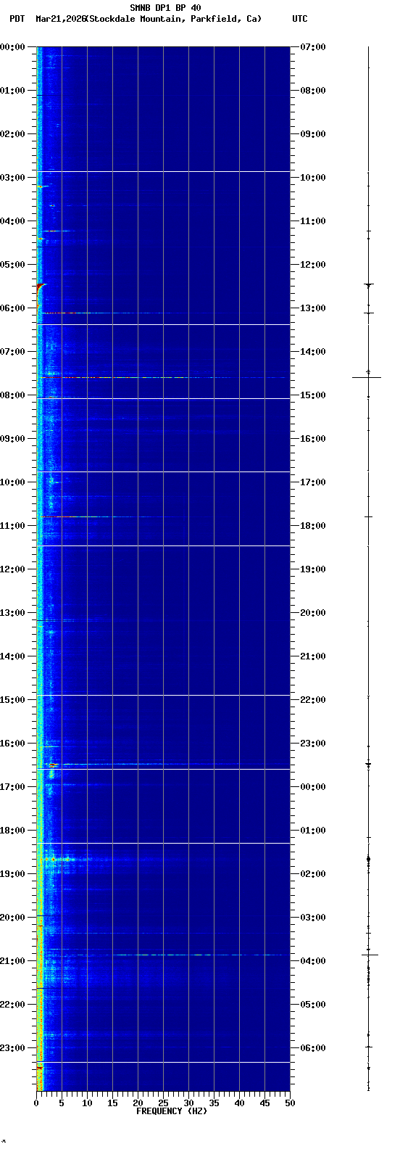Click the '06:00' UTC time label
400x1149 pixels.
pos(313,1048)
